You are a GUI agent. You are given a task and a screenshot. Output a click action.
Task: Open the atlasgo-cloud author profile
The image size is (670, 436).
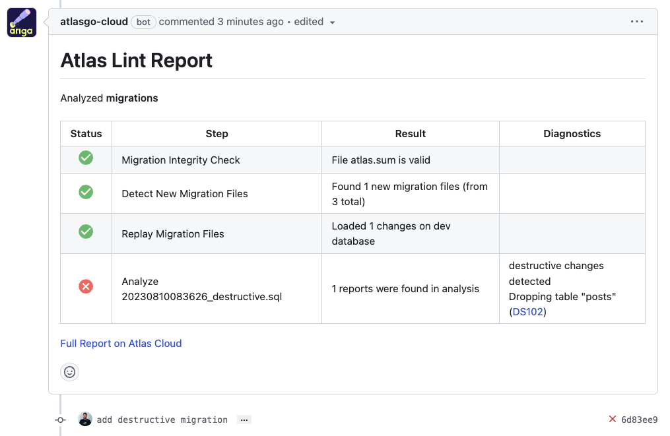point(94,22)
